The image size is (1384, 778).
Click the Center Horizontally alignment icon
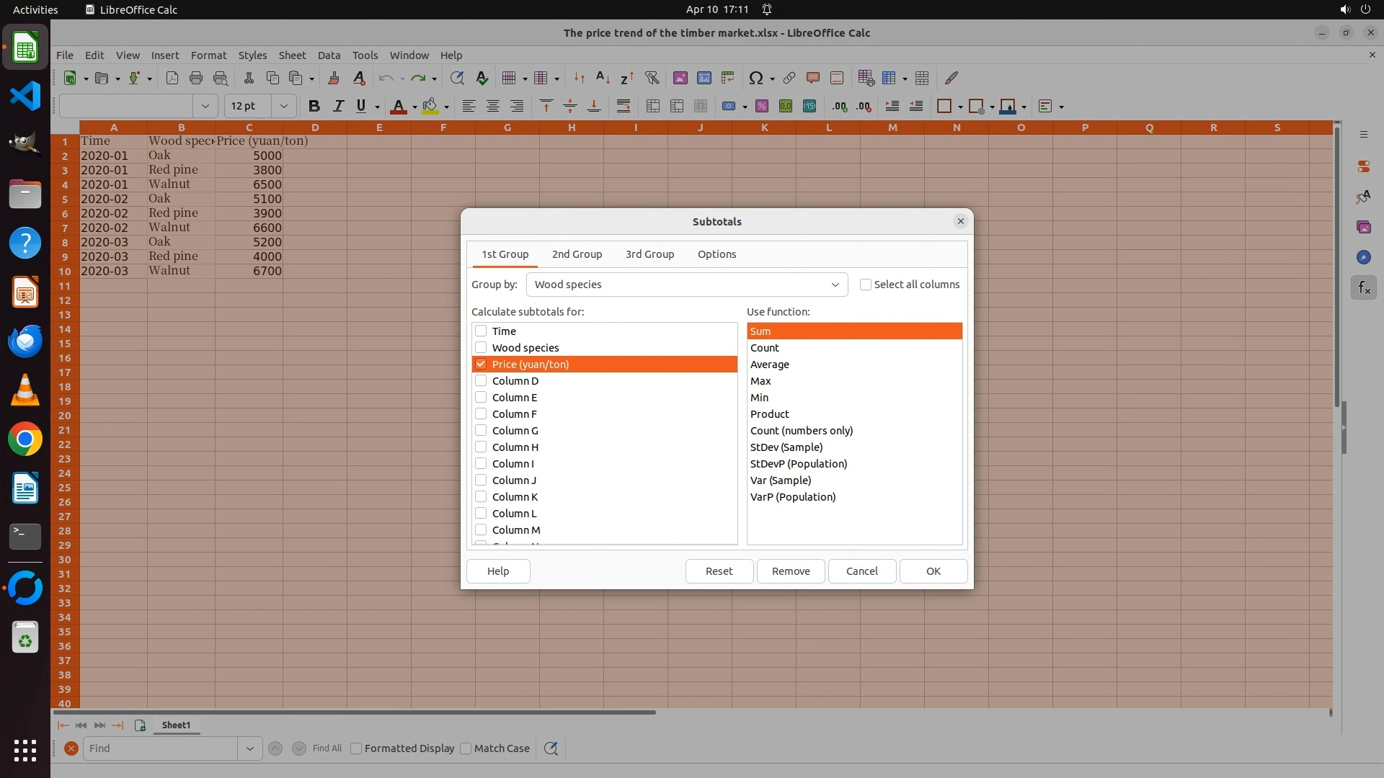(493, 107)
